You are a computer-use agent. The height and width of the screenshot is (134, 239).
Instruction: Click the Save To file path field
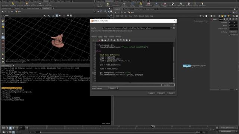[136, 28]
